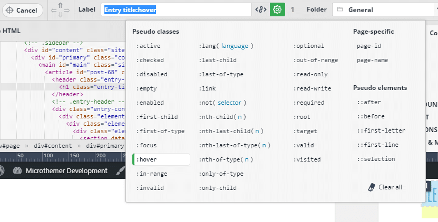This screenshot has width=438, height=222.
Task: Select the :nth-child( n ) option
Action: (222, 117)
